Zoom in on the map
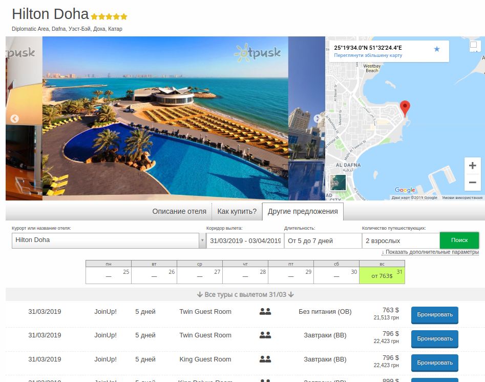 (x=472, y=166)
